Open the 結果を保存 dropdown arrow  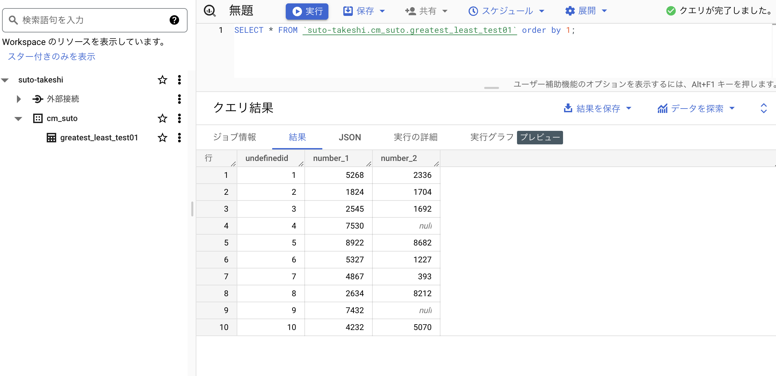tap(629, 108)
